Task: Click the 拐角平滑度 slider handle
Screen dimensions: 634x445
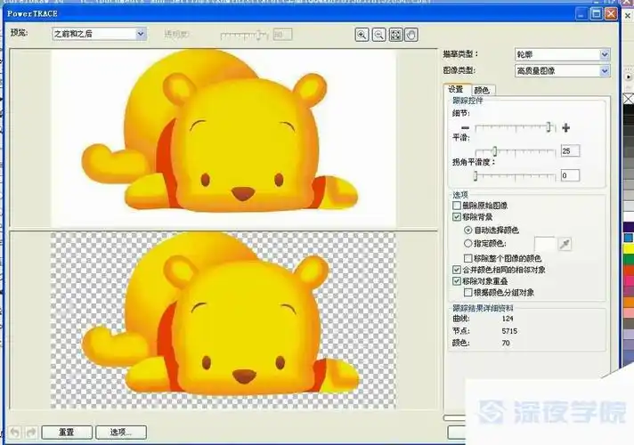Action: [x=475, y=175]
